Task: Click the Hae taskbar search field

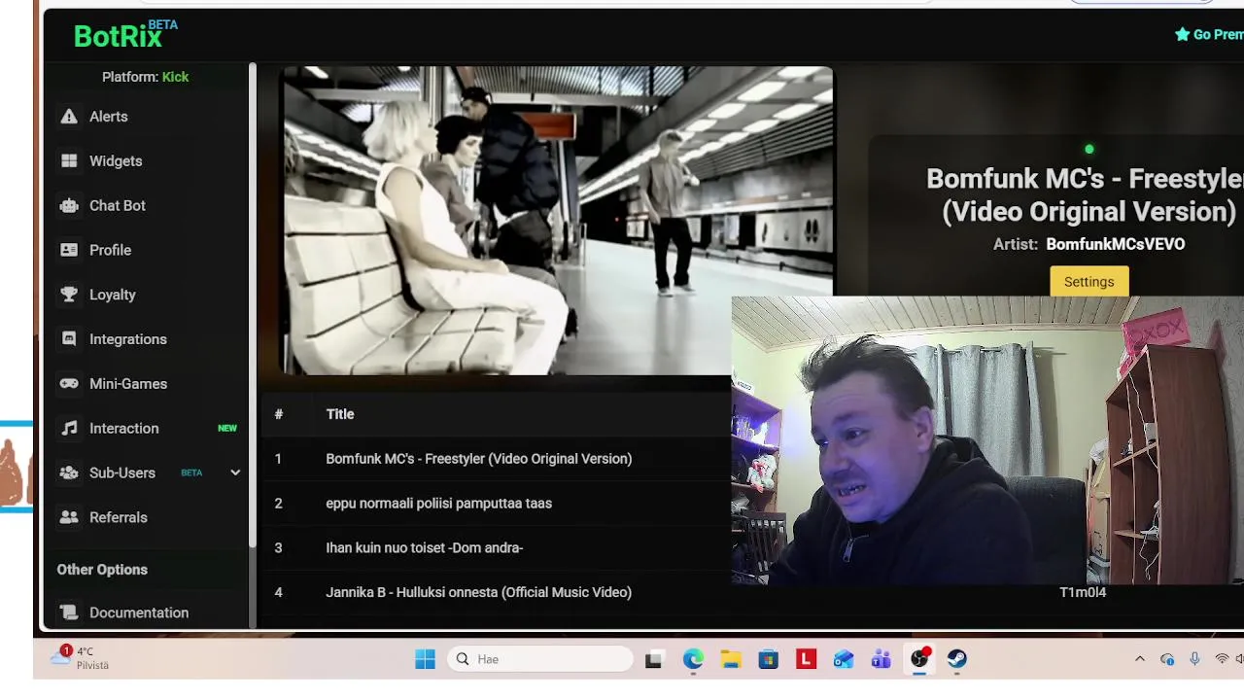Action: pyautogui.click(x=540, y=659)
